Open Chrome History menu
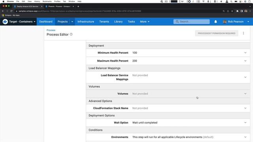The height and width of the screenshot is (142, 253). click(37, 2)
